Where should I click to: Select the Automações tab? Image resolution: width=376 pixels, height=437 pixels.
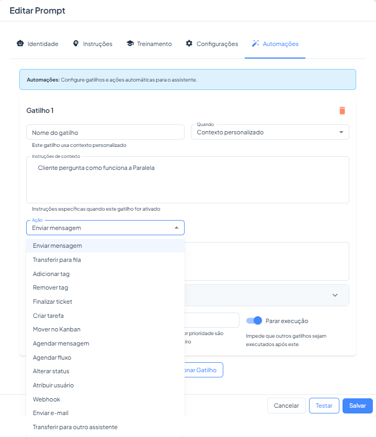coord(275,44)
